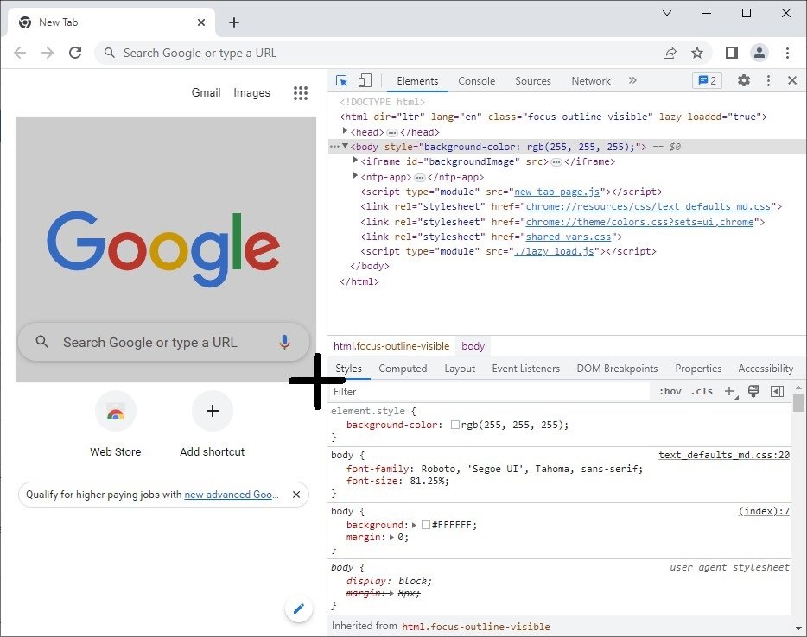Click the address bar URL field
Image resolution: width=807 pixels, height=637 pixels.
[378, 53]
